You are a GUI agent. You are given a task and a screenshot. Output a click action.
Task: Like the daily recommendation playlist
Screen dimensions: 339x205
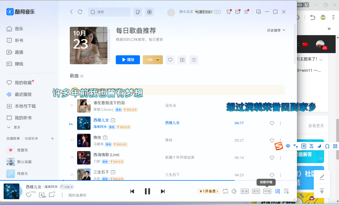[170, 60]
